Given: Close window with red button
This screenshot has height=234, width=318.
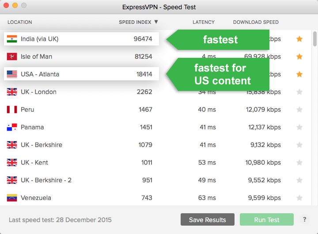Looking at the screenshot, I should (x=6, y=5).
